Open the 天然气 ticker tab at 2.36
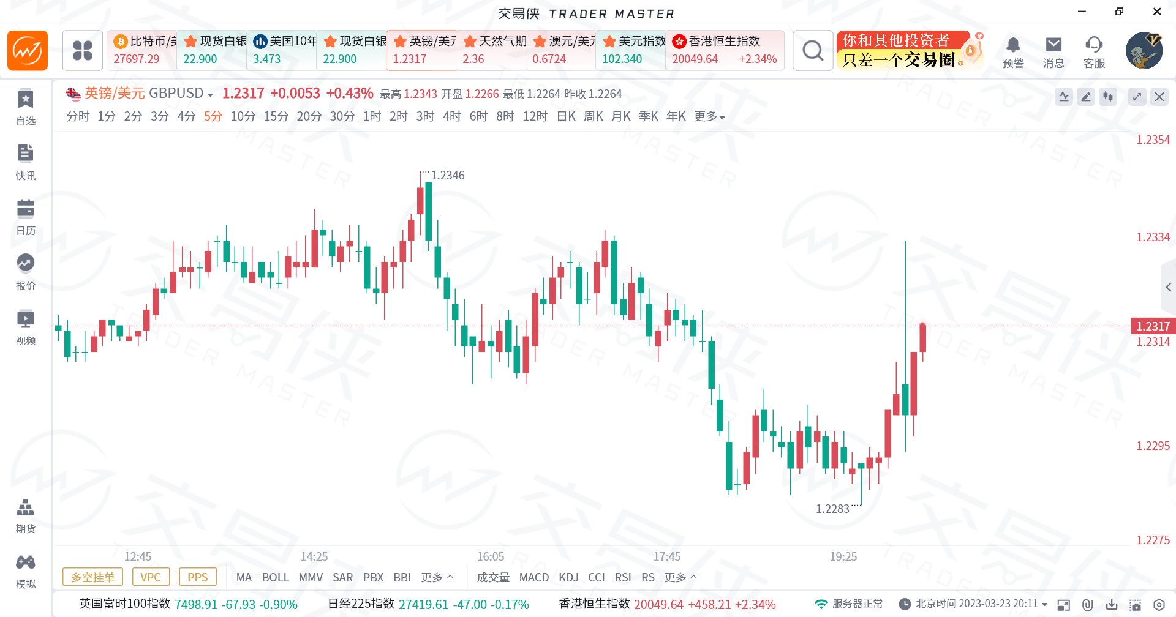1176x617 pixels. pyautogui.click(x=491, y=50)
